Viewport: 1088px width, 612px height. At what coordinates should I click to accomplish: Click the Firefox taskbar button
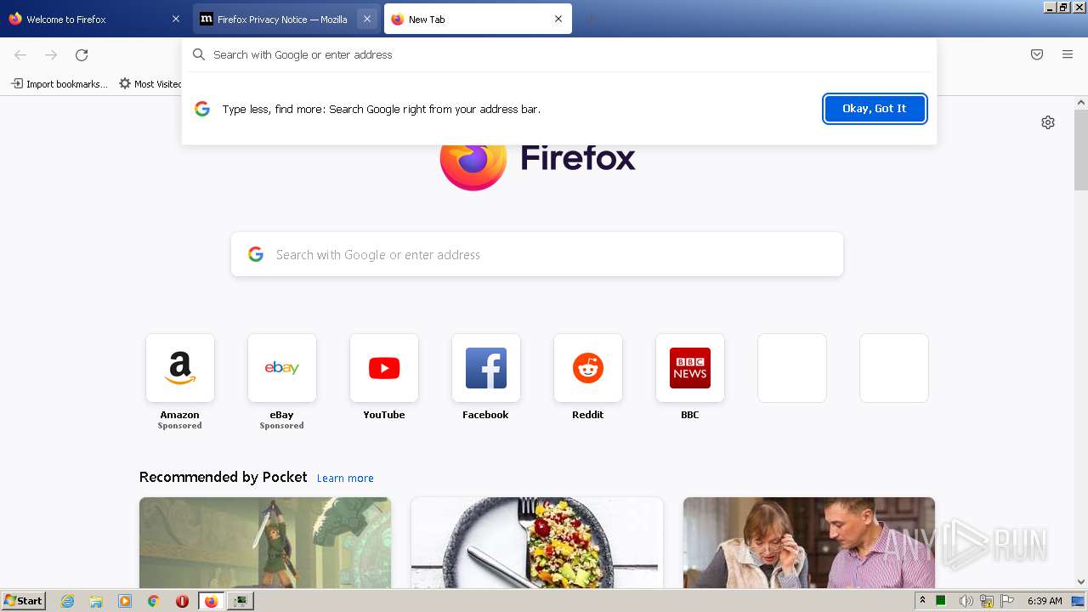pos(211,601)
